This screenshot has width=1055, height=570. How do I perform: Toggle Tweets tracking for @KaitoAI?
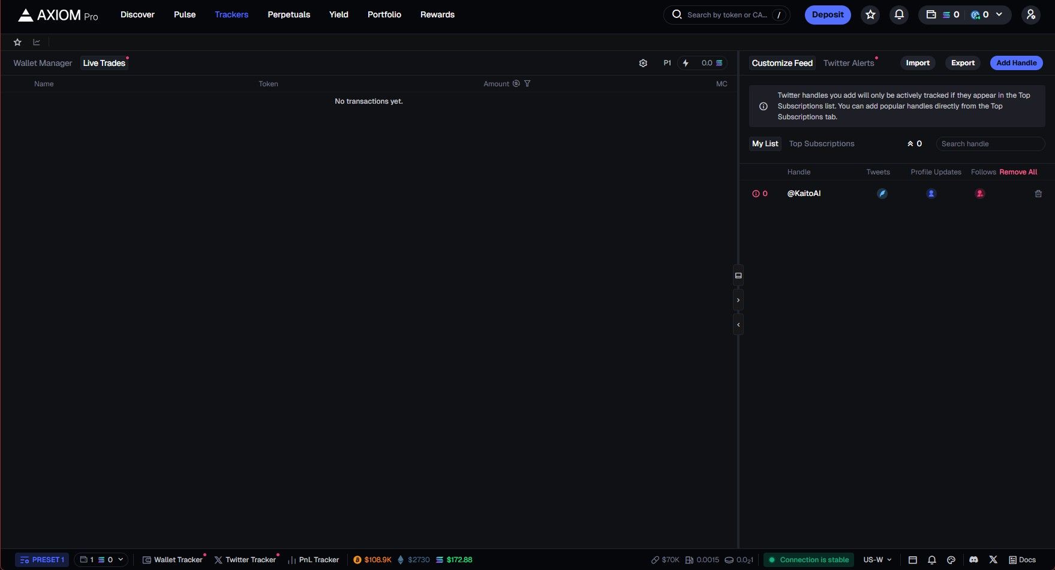coord(882,194)
